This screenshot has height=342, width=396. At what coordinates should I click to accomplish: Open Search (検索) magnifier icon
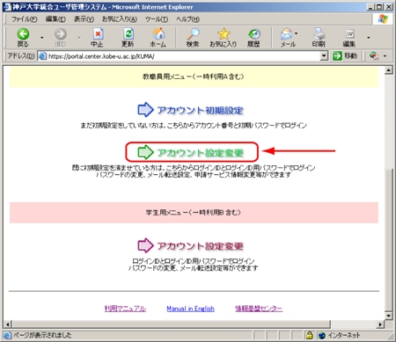pyautogui.click(x=193, y=34)
